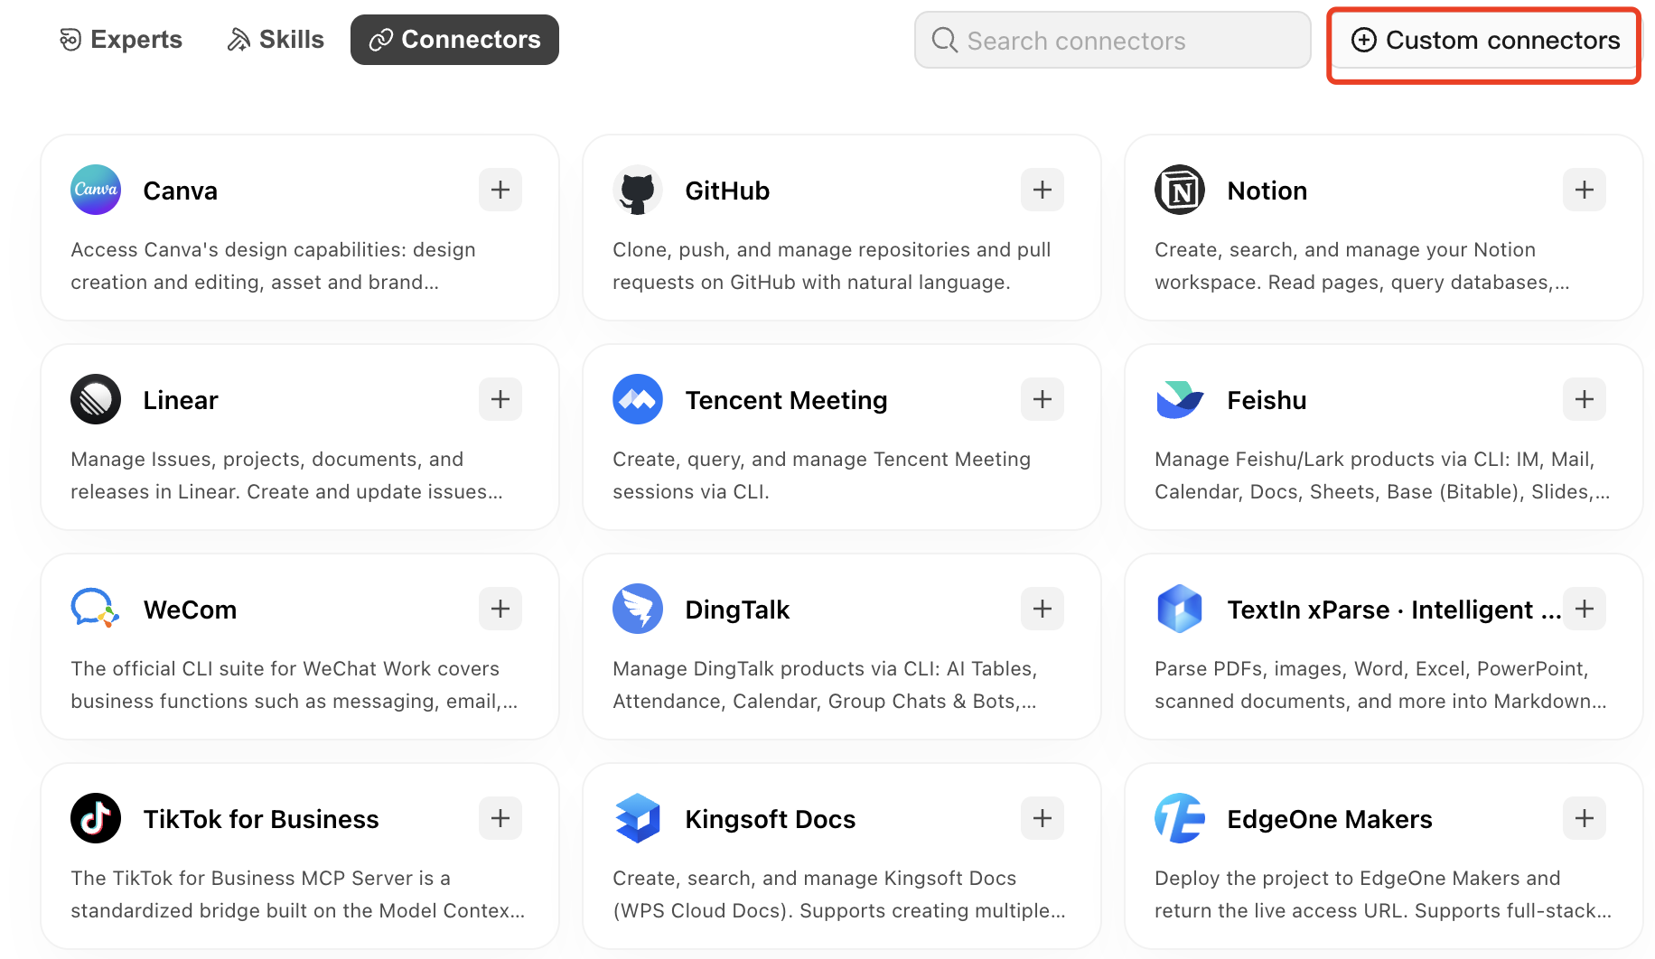Add the DingTalk connector with plus button
The image size is (1655, 959).
click(x=1043, y=609)
